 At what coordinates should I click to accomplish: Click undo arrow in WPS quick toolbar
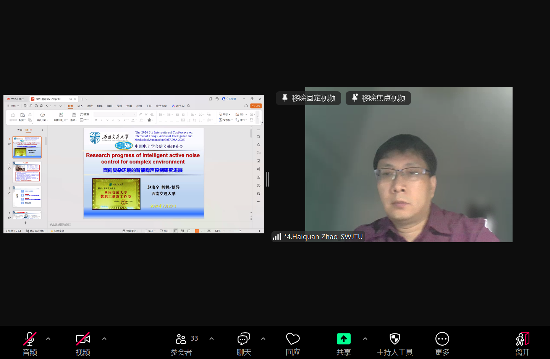[47, 106]
